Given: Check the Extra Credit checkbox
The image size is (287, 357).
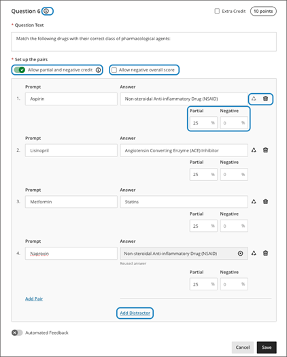Looking at the screenshot, I should (217, 11).
